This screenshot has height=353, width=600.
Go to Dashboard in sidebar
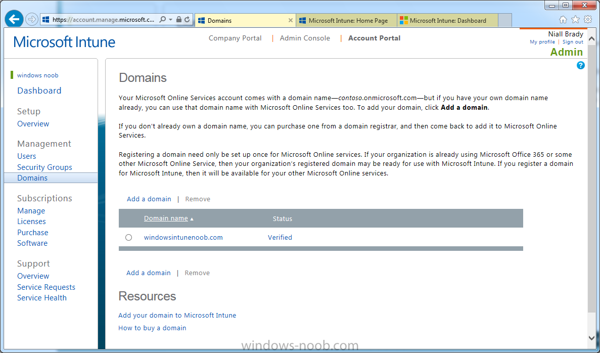coord(39,91)
